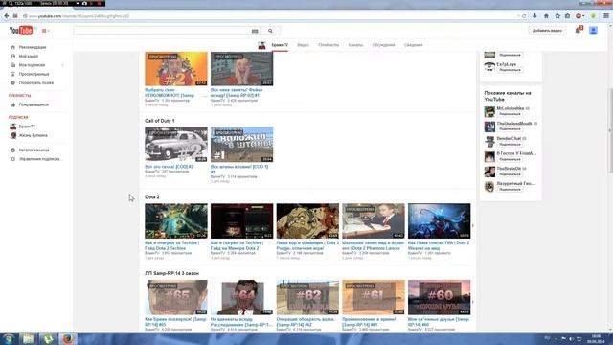The width and height of the screenshot is (613, 345).
Task: Select the БравинTV channel home tab
Action: tap(280, 45)
